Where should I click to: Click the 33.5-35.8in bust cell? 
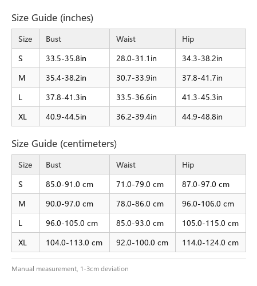click(x=74, y=58)
